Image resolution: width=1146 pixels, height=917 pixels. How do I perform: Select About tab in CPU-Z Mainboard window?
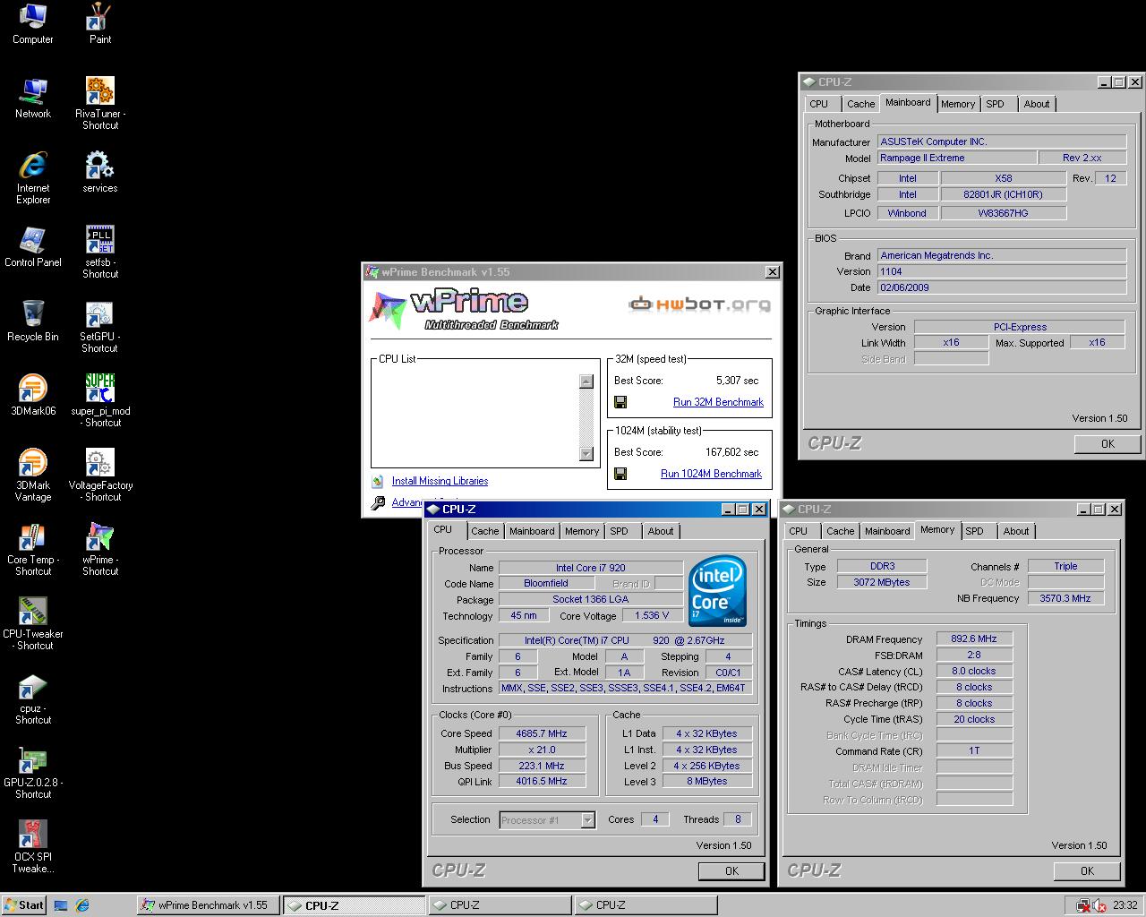1037,104
